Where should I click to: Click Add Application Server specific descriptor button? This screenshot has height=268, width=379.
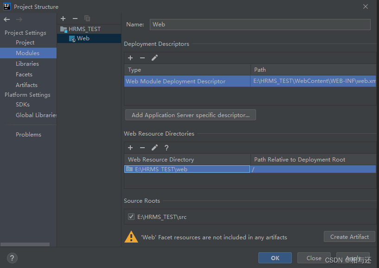pyautogui.click(x=191, y=115)
